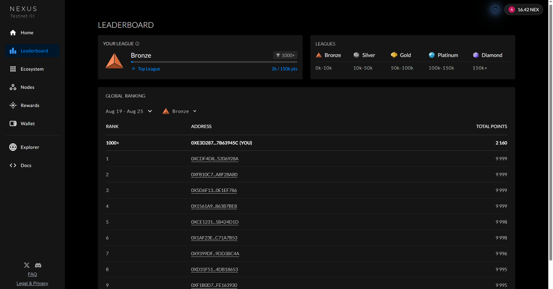This screenshot has width=553, height=289.
Task: Click the TOTAL POINTS column header
Action: (x=491, y=126)
